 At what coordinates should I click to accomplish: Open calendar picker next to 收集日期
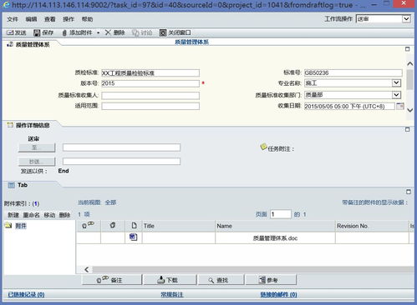400,106
